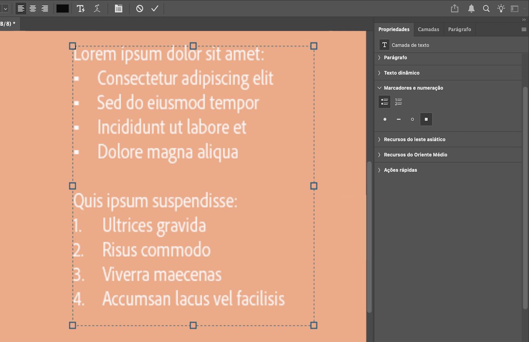Open the workspace dropdown arrow
Viewport: 529px width, 342px height.
coord(525,9)
